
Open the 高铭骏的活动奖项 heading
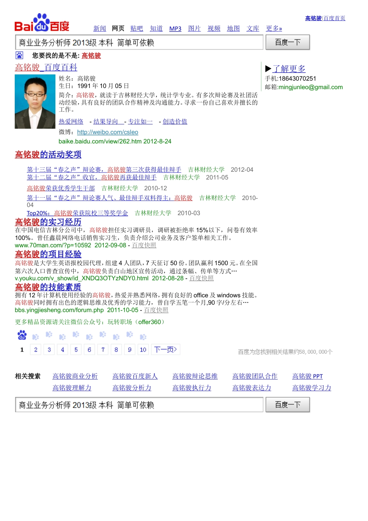(48, 154)
